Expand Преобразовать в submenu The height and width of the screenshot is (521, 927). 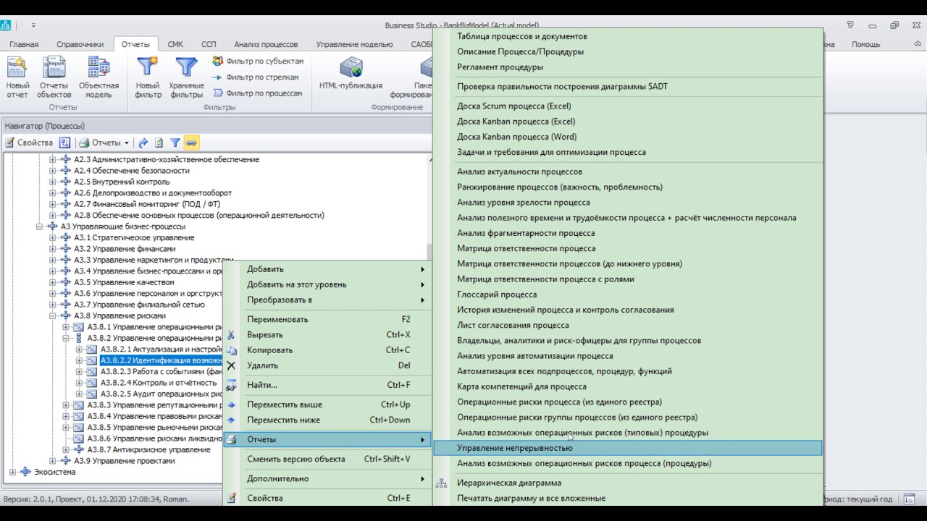click(328, 300)
